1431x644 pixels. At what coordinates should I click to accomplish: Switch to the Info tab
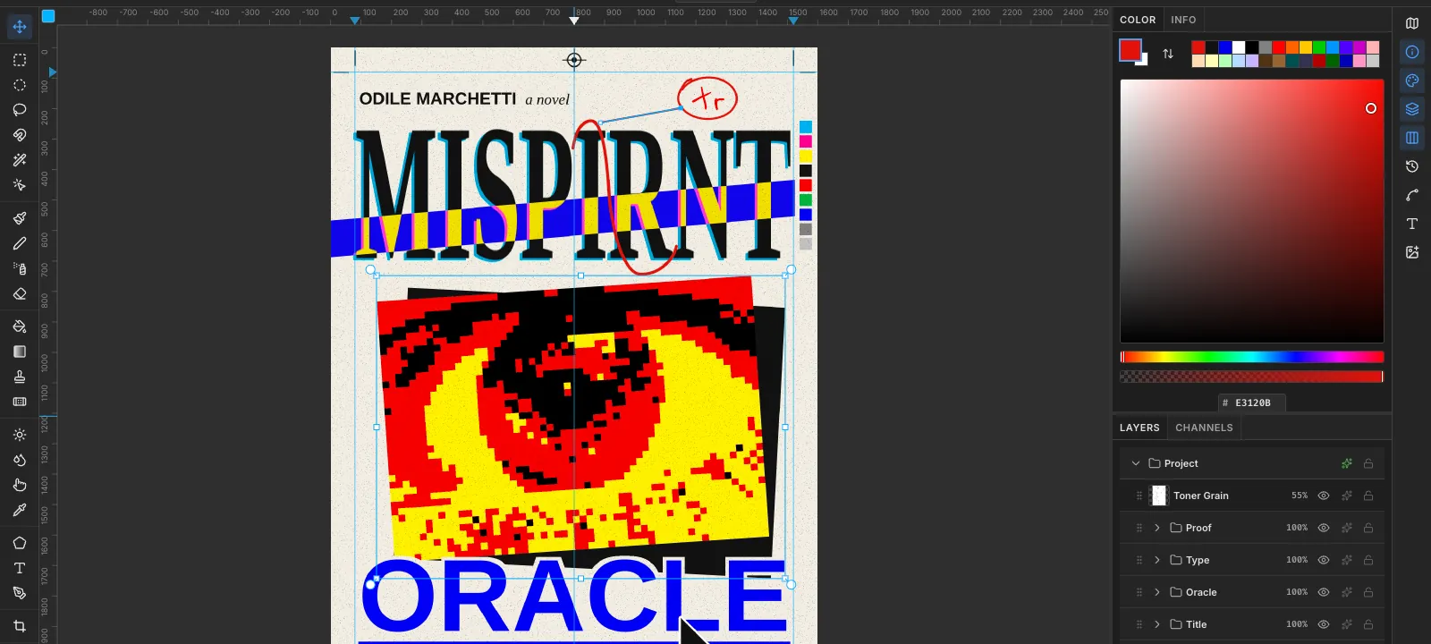1183,20
